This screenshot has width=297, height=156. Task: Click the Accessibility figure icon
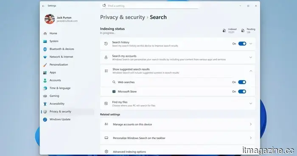45,104
